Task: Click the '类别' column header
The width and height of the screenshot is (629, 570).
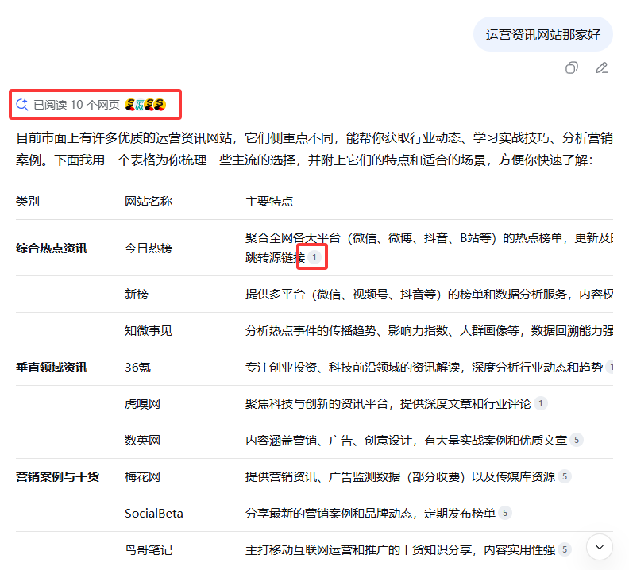Action: 28,201
